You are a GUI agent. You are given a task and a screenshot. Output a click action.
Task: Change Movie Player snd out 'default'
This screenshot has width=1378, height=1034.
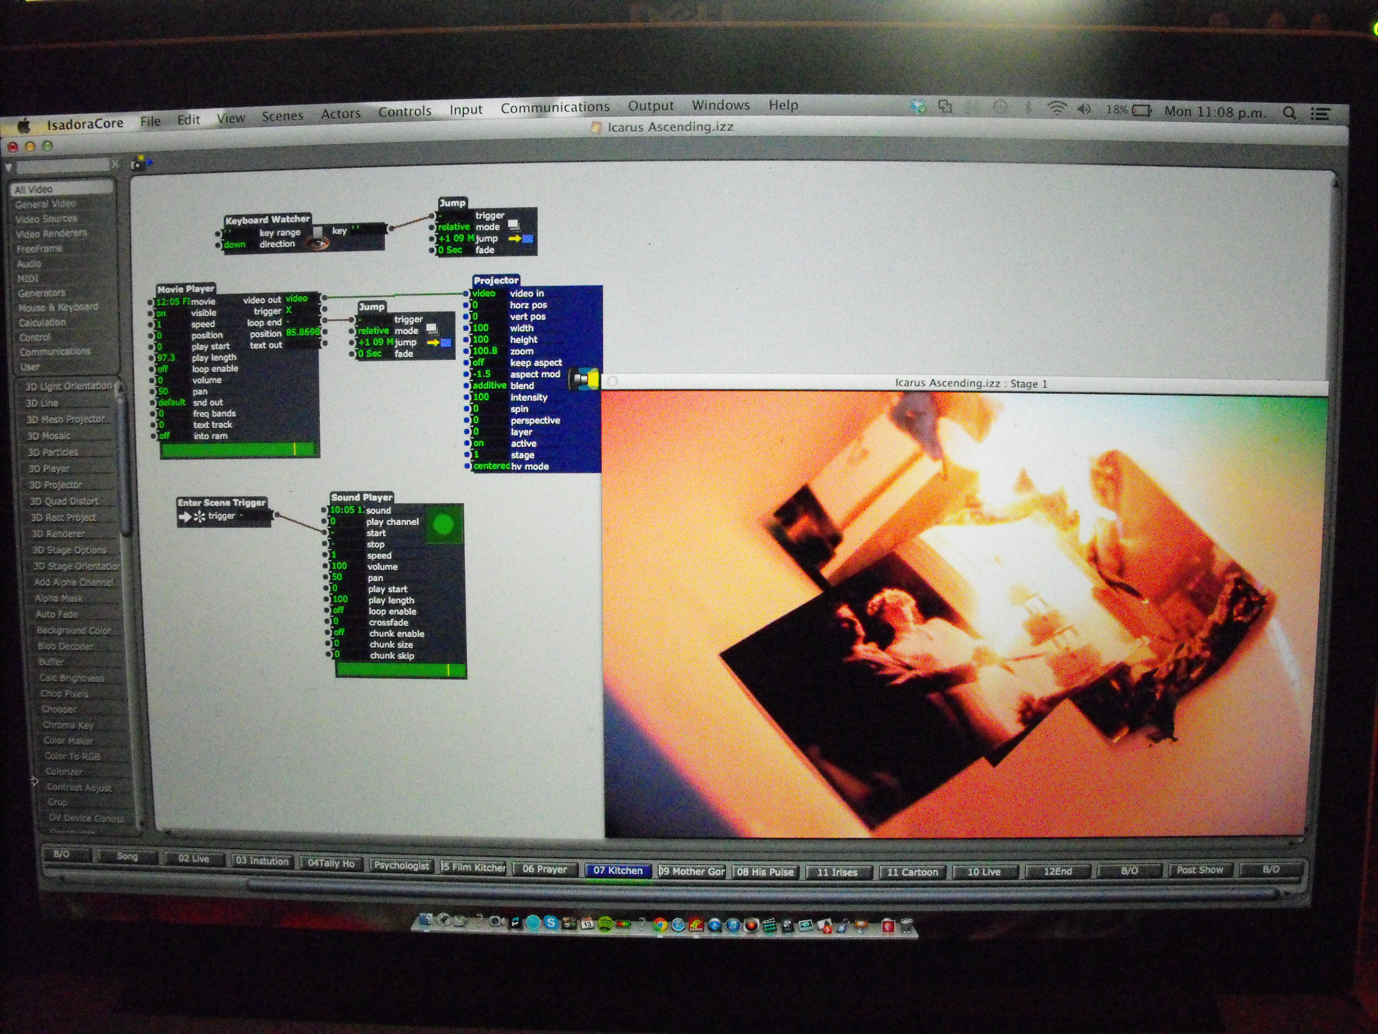coord(173,402)
